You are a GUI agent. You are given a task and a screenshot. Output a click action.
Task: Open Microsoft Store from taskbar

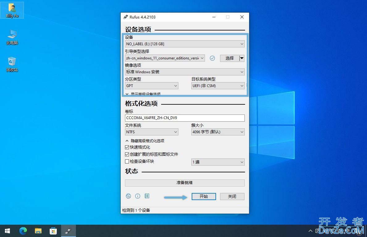point(53,231)
